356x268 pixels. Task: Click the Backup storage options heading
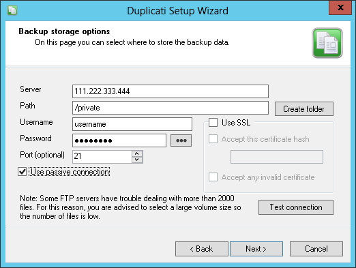coord(64,31)
